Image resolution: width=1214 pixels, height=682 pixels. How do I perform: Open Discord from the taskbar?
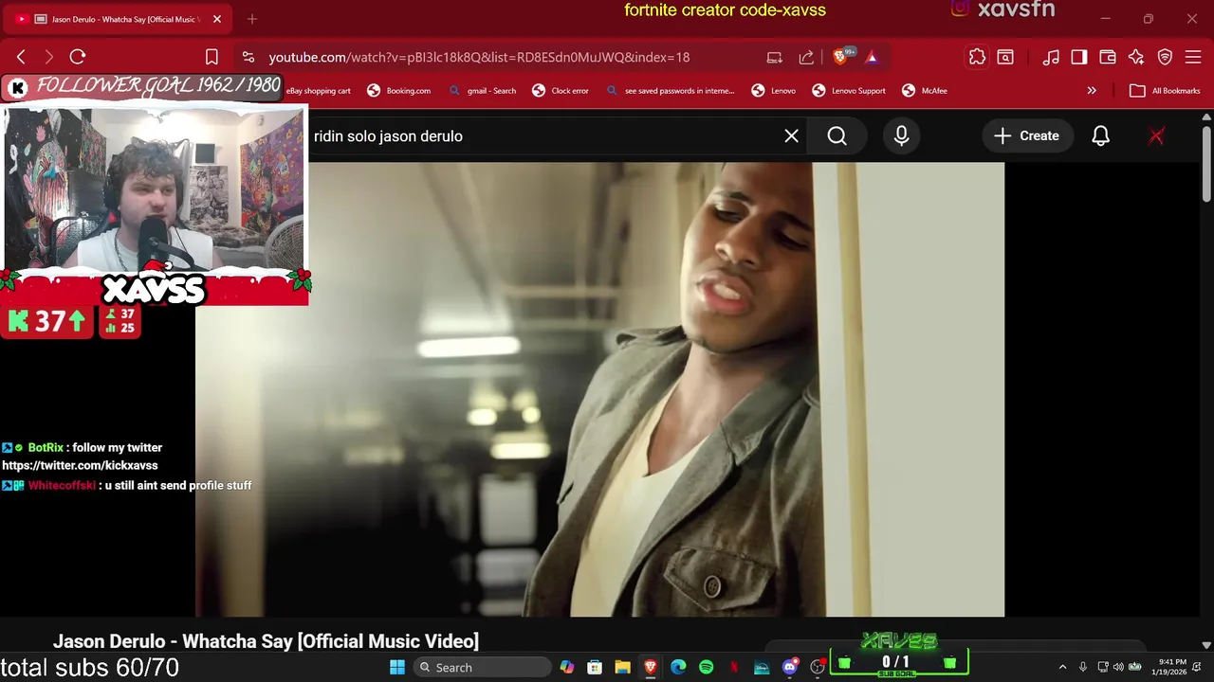pos(789,667)
